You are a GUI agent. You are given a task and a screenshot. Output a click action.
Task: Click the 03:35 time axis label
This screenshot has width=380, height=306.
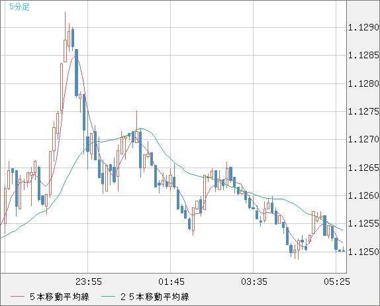(x=254, y=281)
